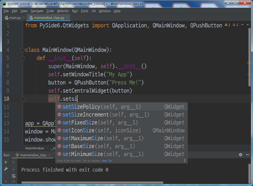This screenshot has width=253, height=186.
Task: Open the Refactor menu
Action: click(x=63, y=11)
